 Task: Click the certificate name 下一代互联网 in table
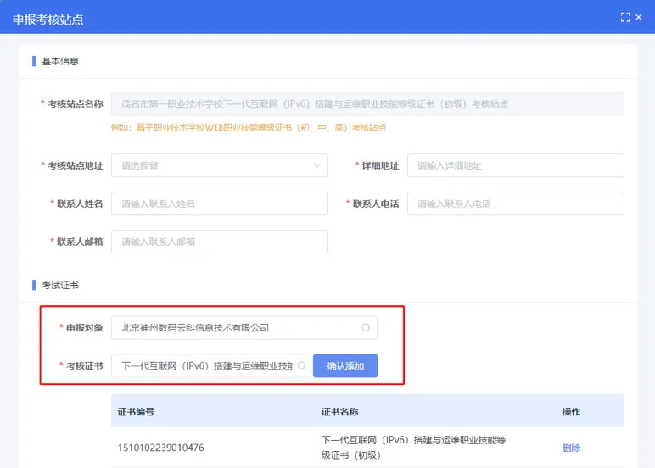(x=413, y=448)
